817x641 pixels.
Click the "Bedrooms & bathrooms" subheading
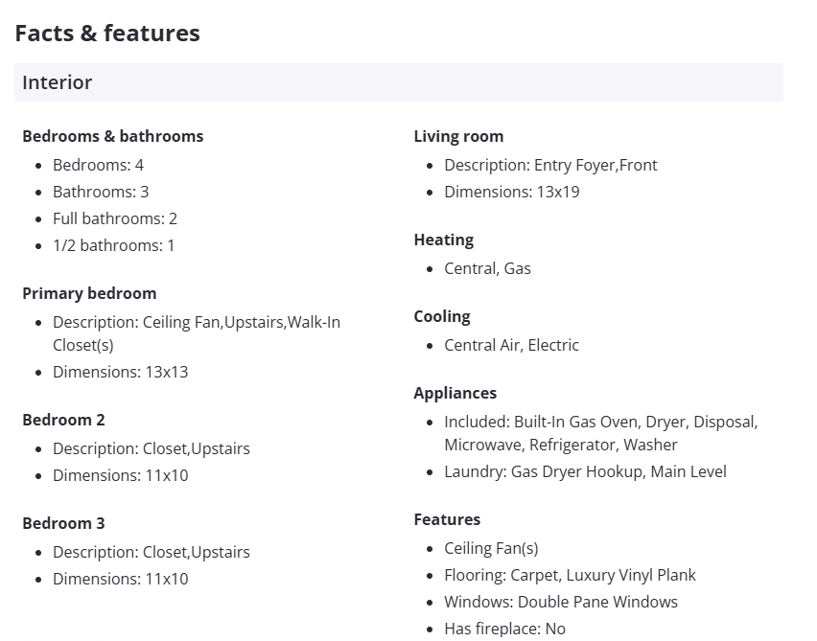click(x=112, y=136)
